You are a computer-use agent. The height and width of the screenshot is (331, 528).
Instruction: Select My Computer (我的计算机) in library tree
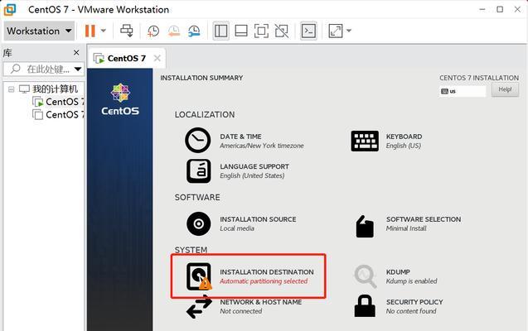click(x=56, y=89)
